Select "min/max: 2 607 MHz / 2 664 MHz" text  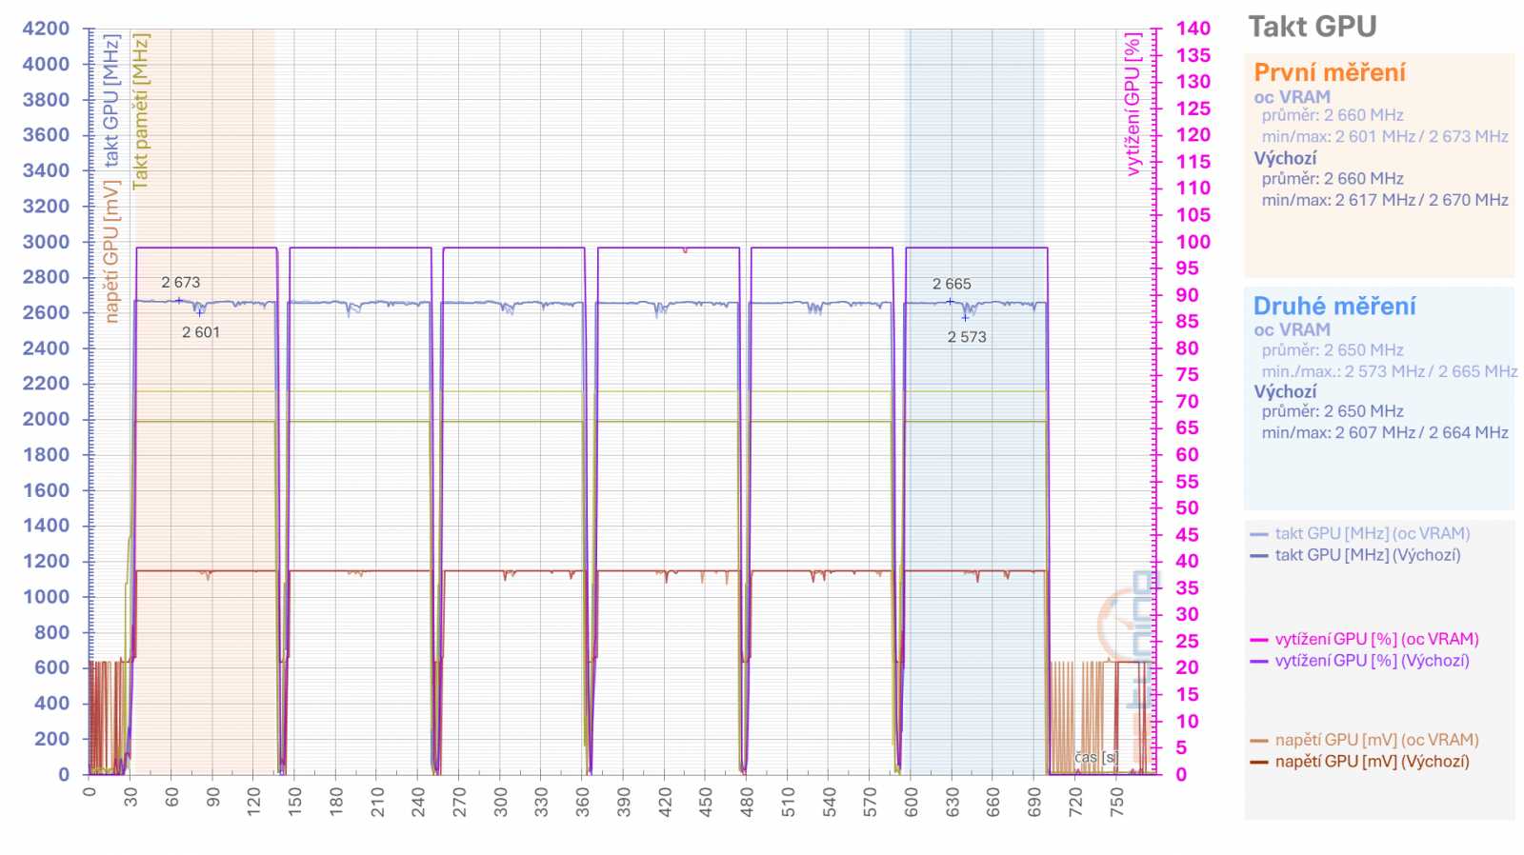click(1385, 432)
